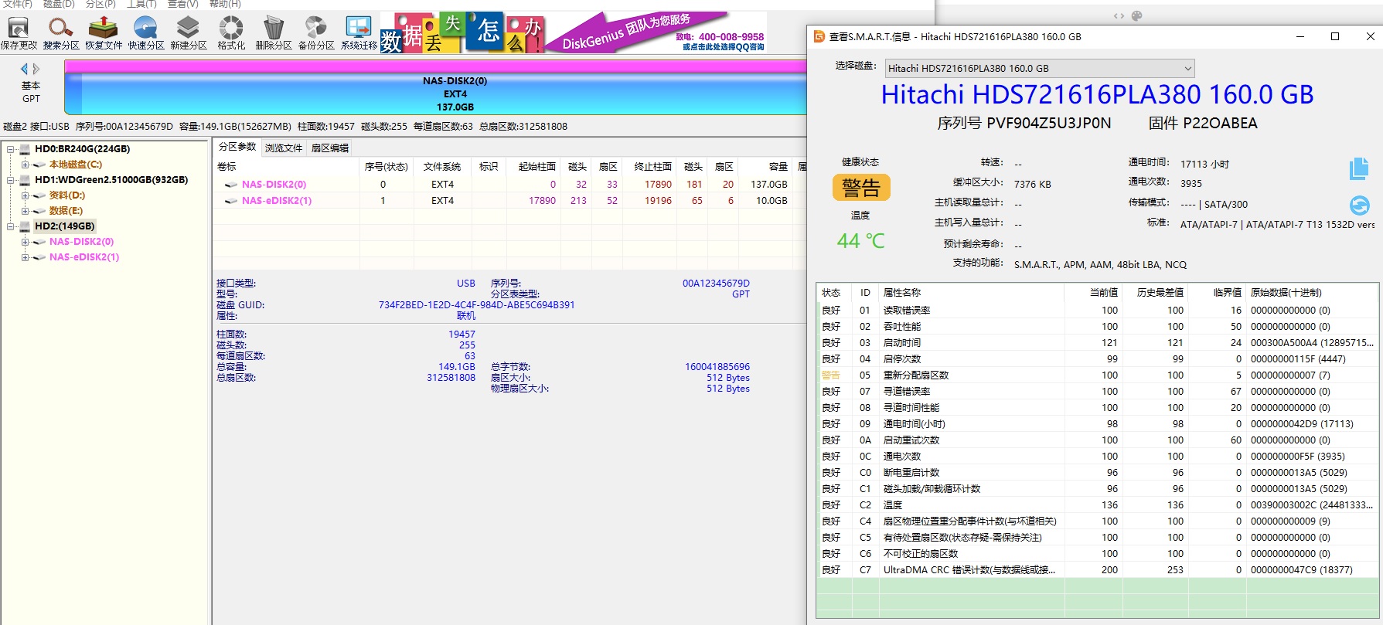Click the 400-008-9958 phone number link
Screen dimensions: 1383x625
pos(731,36)
